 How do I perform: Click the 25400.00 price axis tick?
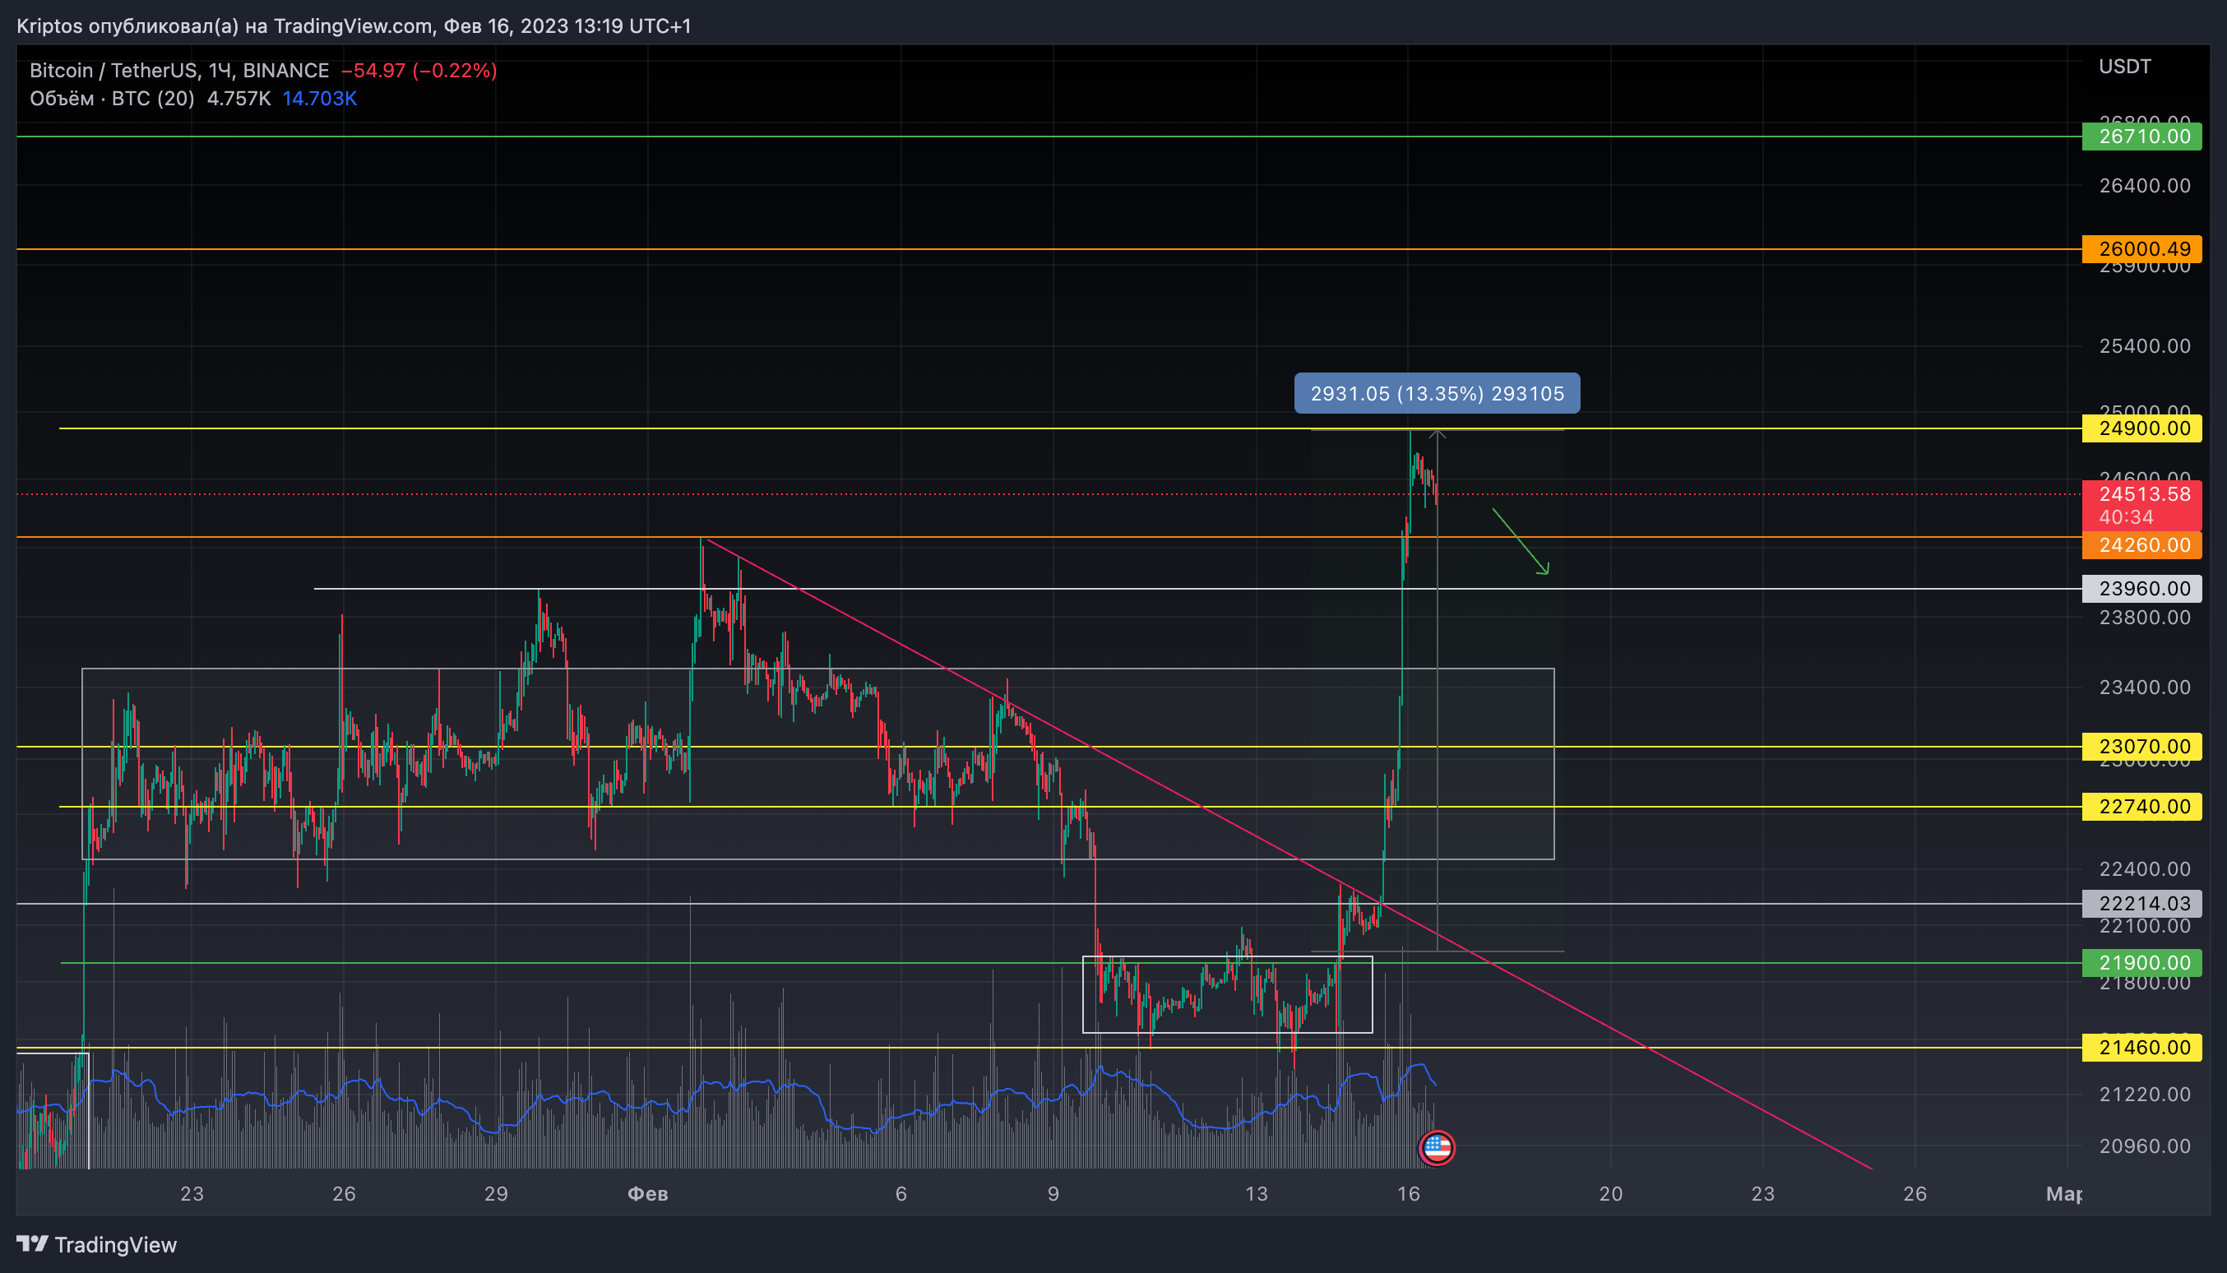coord(2145,346)
